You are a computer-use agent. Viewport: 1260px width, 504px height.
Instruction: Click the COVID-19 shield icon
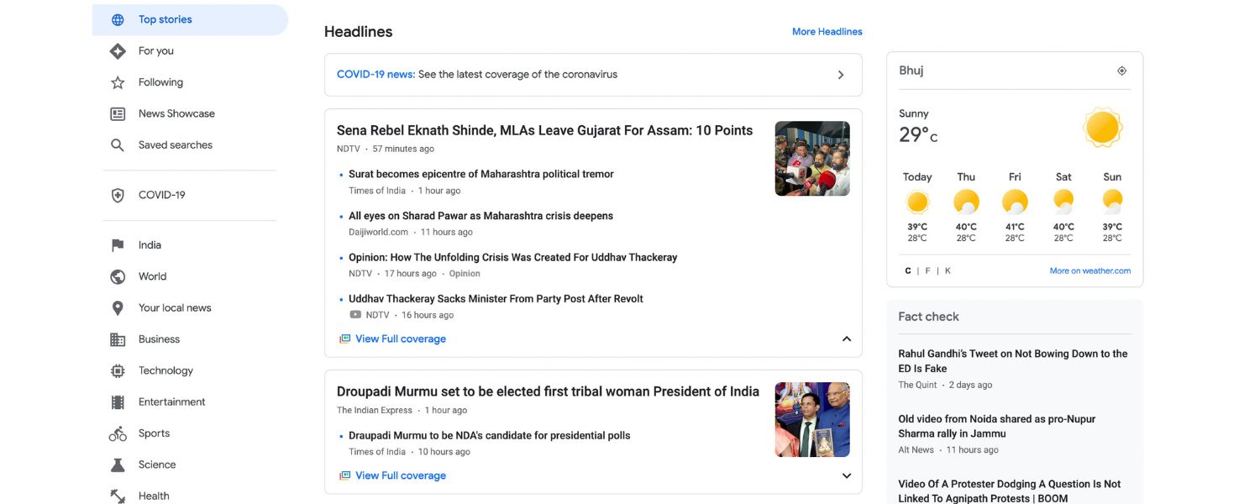tap(118, 195)
